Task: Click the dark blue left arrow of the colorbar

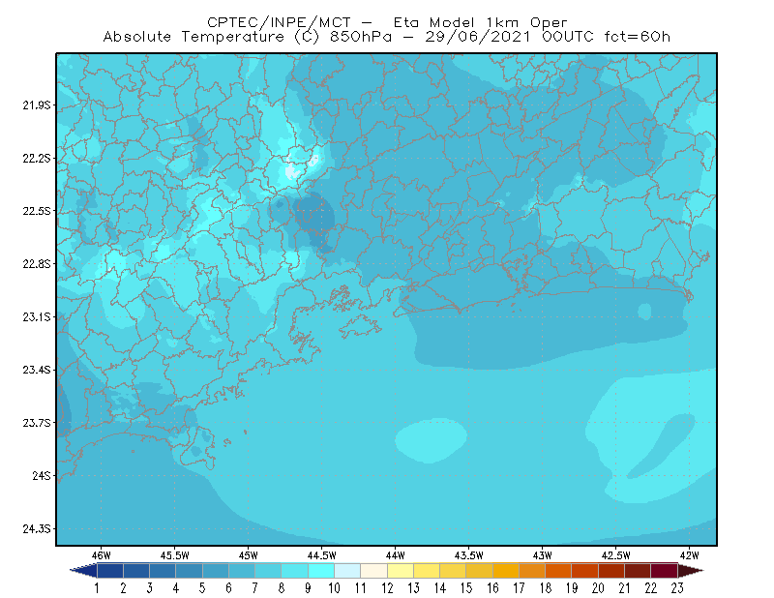Action: [x=83, y=571]
